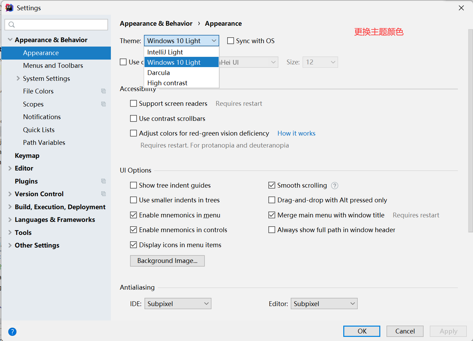This screenshot has width=473, height=341.
Task: Select IntelliJ Light theme option
Action: click(x=182, y=52)
